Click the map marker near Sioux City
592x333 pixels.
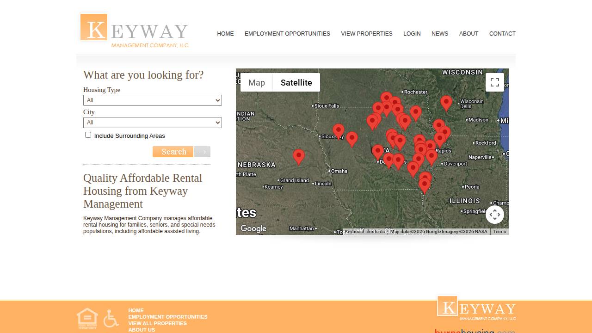339,130
